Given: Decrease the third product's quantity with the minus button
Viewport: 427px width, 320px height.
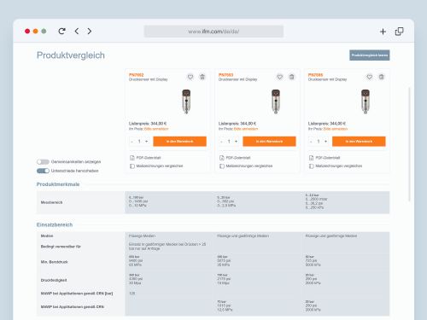Looking at the screenshot, I should pyautogui.click(x=311, y=142).
